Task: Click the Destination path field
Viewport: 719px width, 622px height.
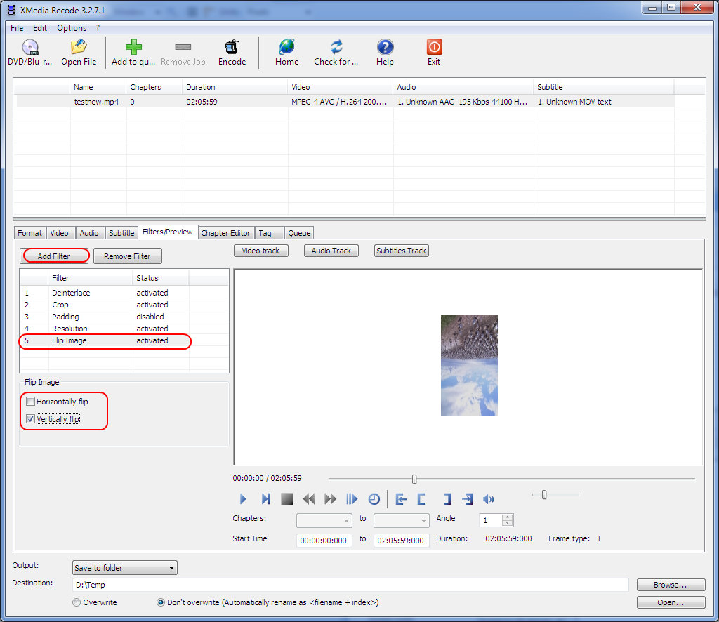Action: [351, 585]
